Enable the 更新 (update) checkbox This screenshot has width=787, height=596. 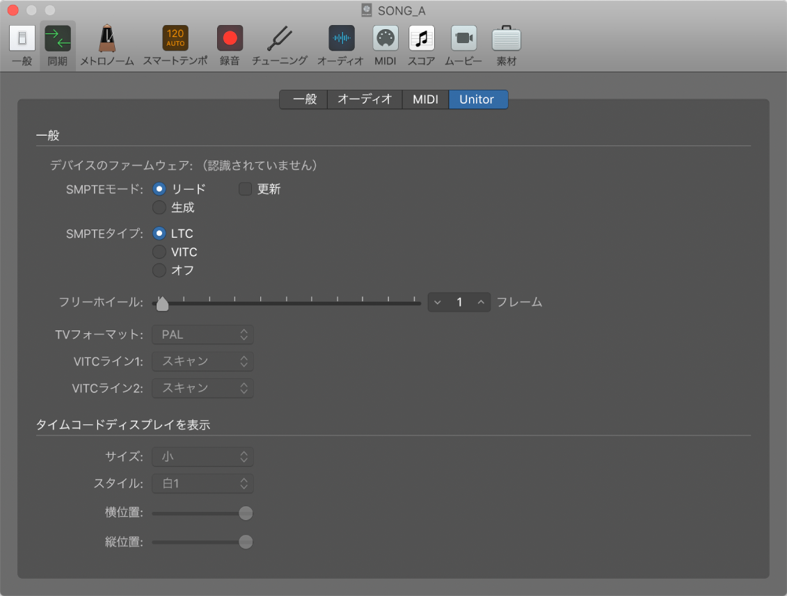tap(245, 188)
